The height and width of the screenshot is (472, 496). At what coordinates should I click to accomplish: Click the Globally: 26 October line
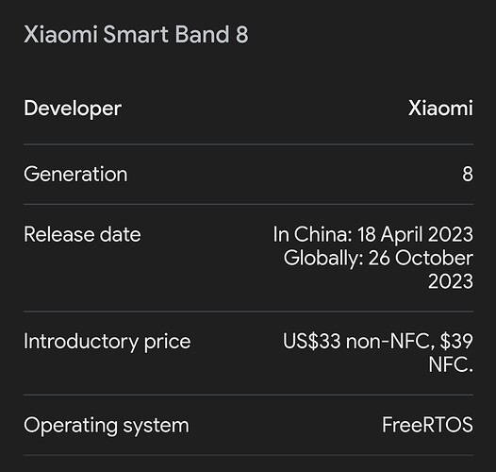[378, 258]
